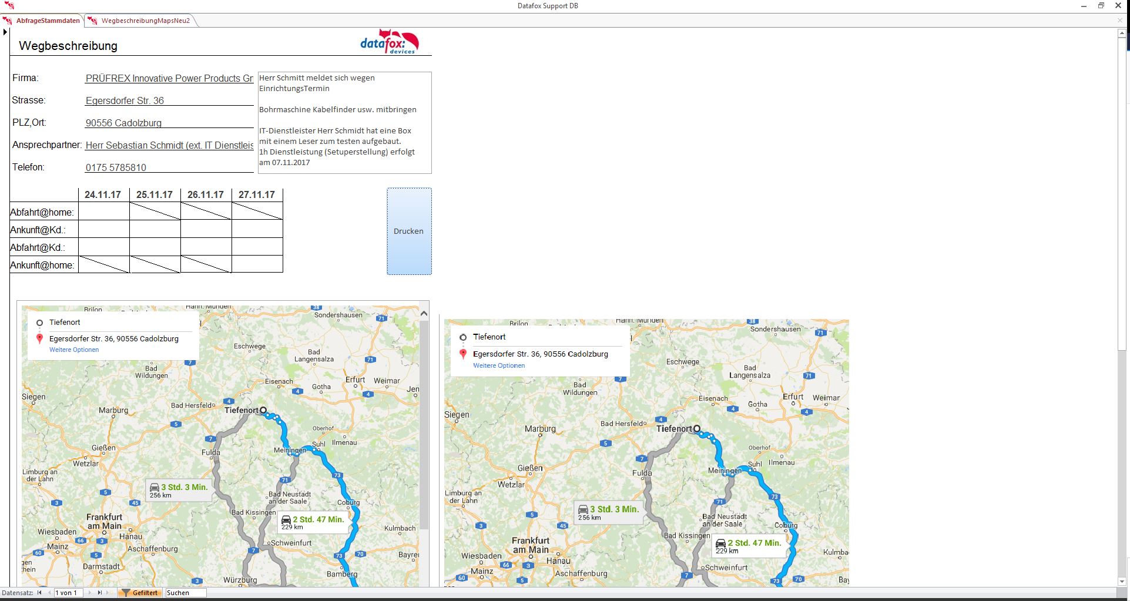Click the main form vertical scrollbar thumb
The width and height of the screenshot is (1130, 601).
(1122, 195)
